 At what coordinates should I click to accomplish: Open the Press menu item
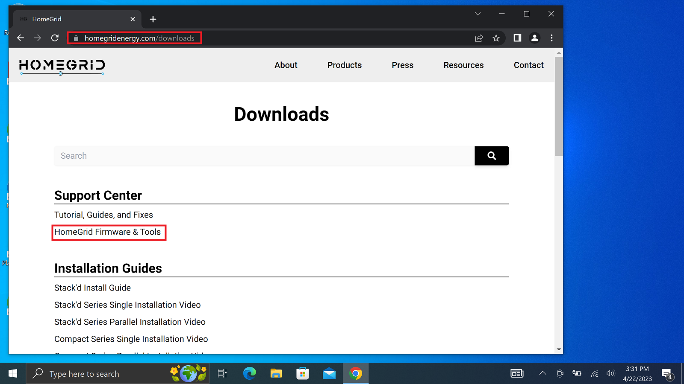(403, 65)
